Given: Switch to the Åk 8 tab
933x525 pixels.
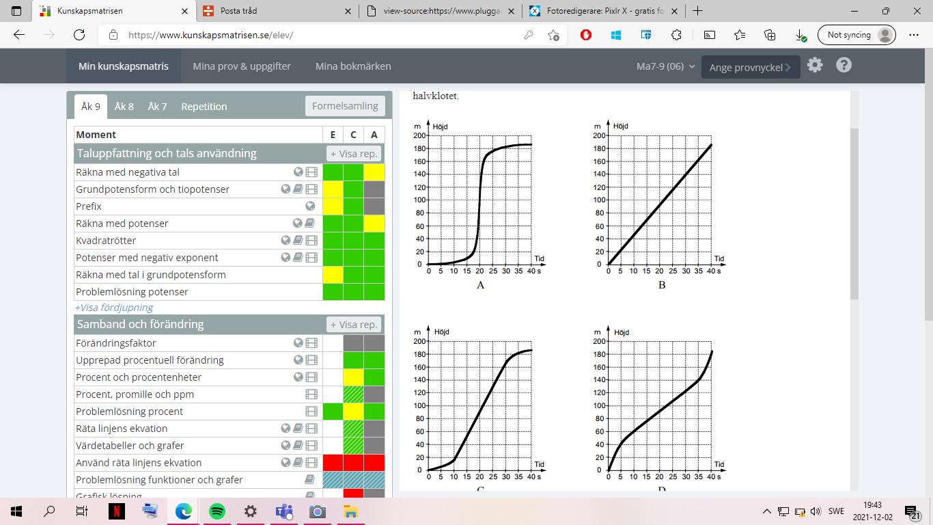Looking at the screenshot, I should click(124, 106).
